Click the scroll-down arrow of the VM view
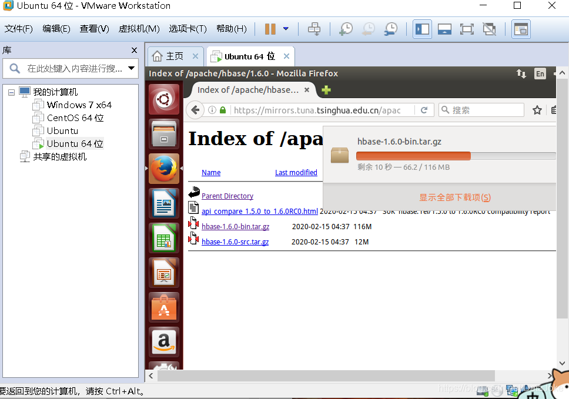The image size is (569, 399). coord(562,363)
